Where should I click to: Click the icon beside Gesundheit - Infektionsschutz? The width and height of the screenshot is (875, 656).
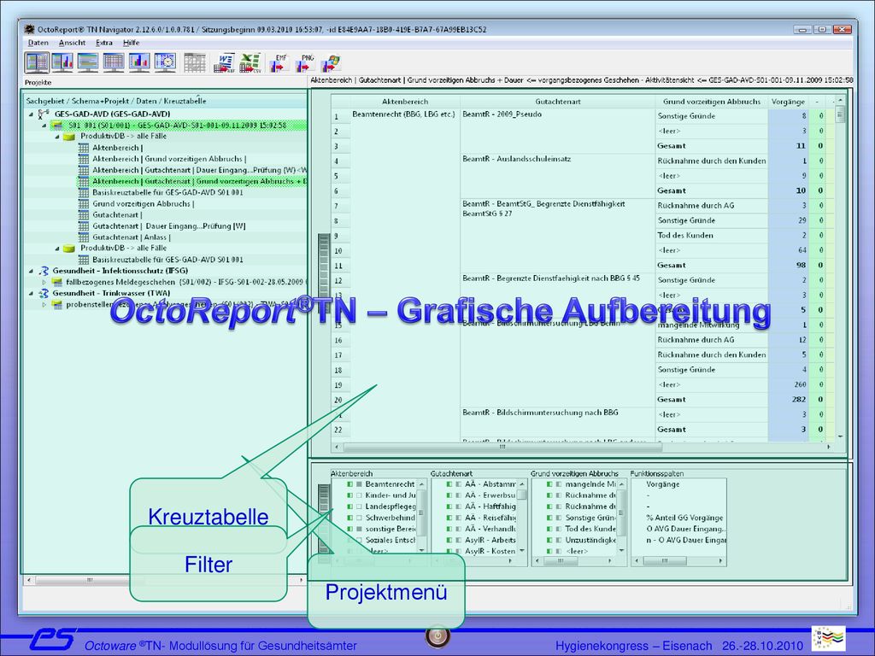coord(44,271)
